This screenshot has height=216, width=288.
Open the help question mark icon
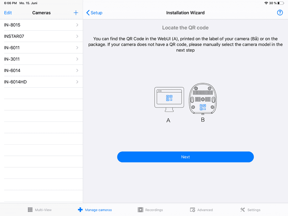(280, 13)
